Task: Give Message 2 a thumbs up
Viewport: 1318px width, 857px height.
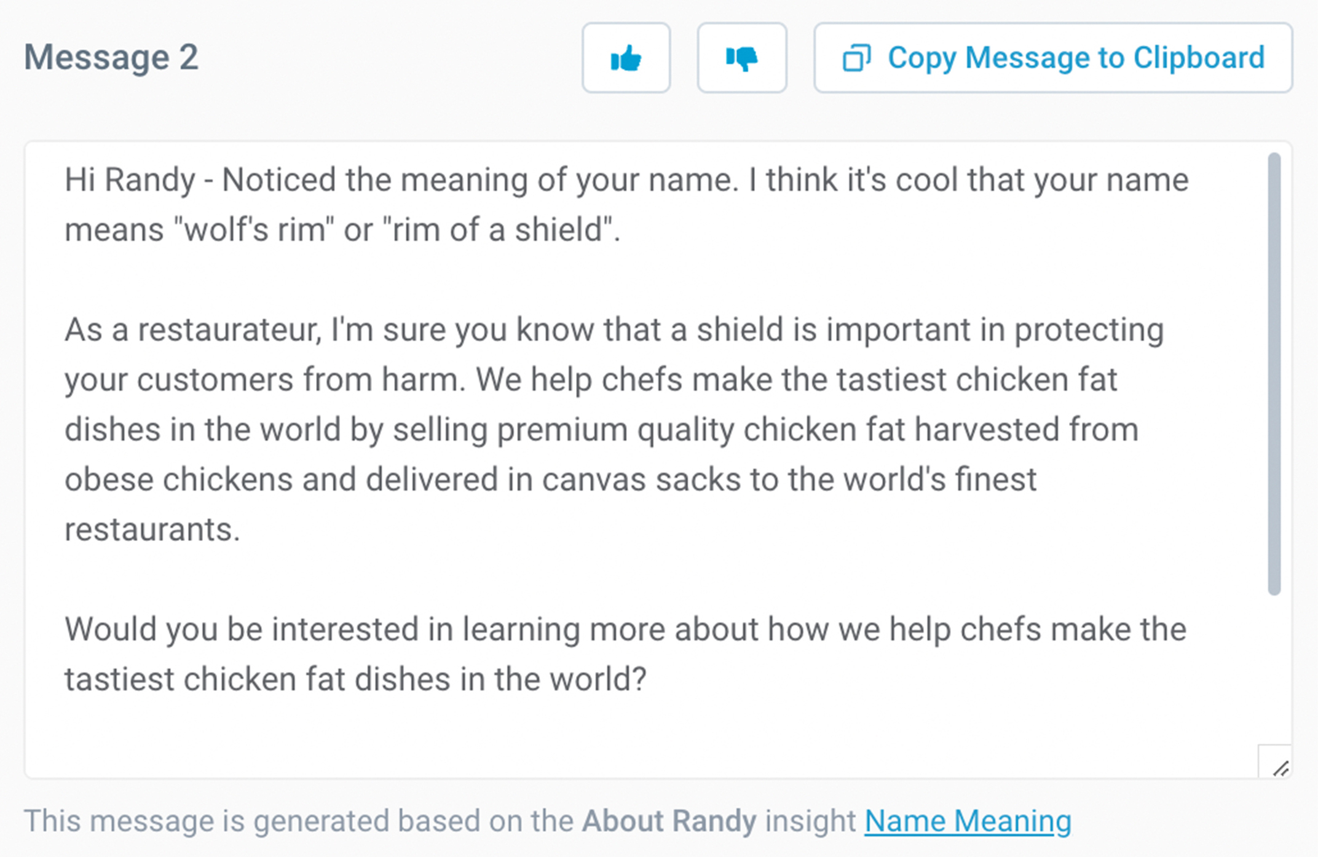Action: pyautogui.click(x=626, y=58)
